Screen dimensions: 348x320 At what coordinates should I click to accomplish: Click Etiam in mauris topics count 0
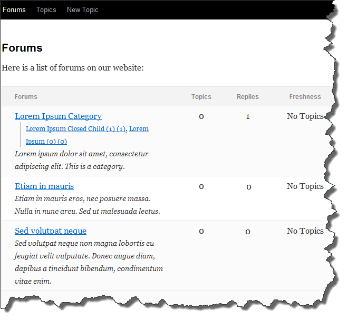pos(201,186)
